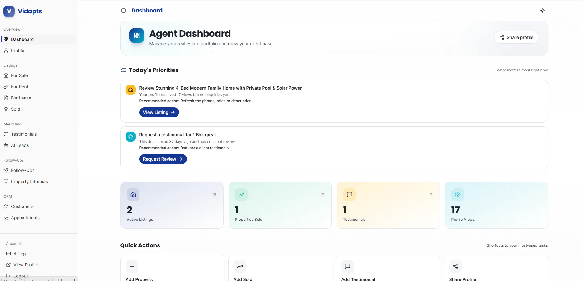Screen dimensions: 583x281
Task: Go to For Sale listings
Action: click(38, 75)
